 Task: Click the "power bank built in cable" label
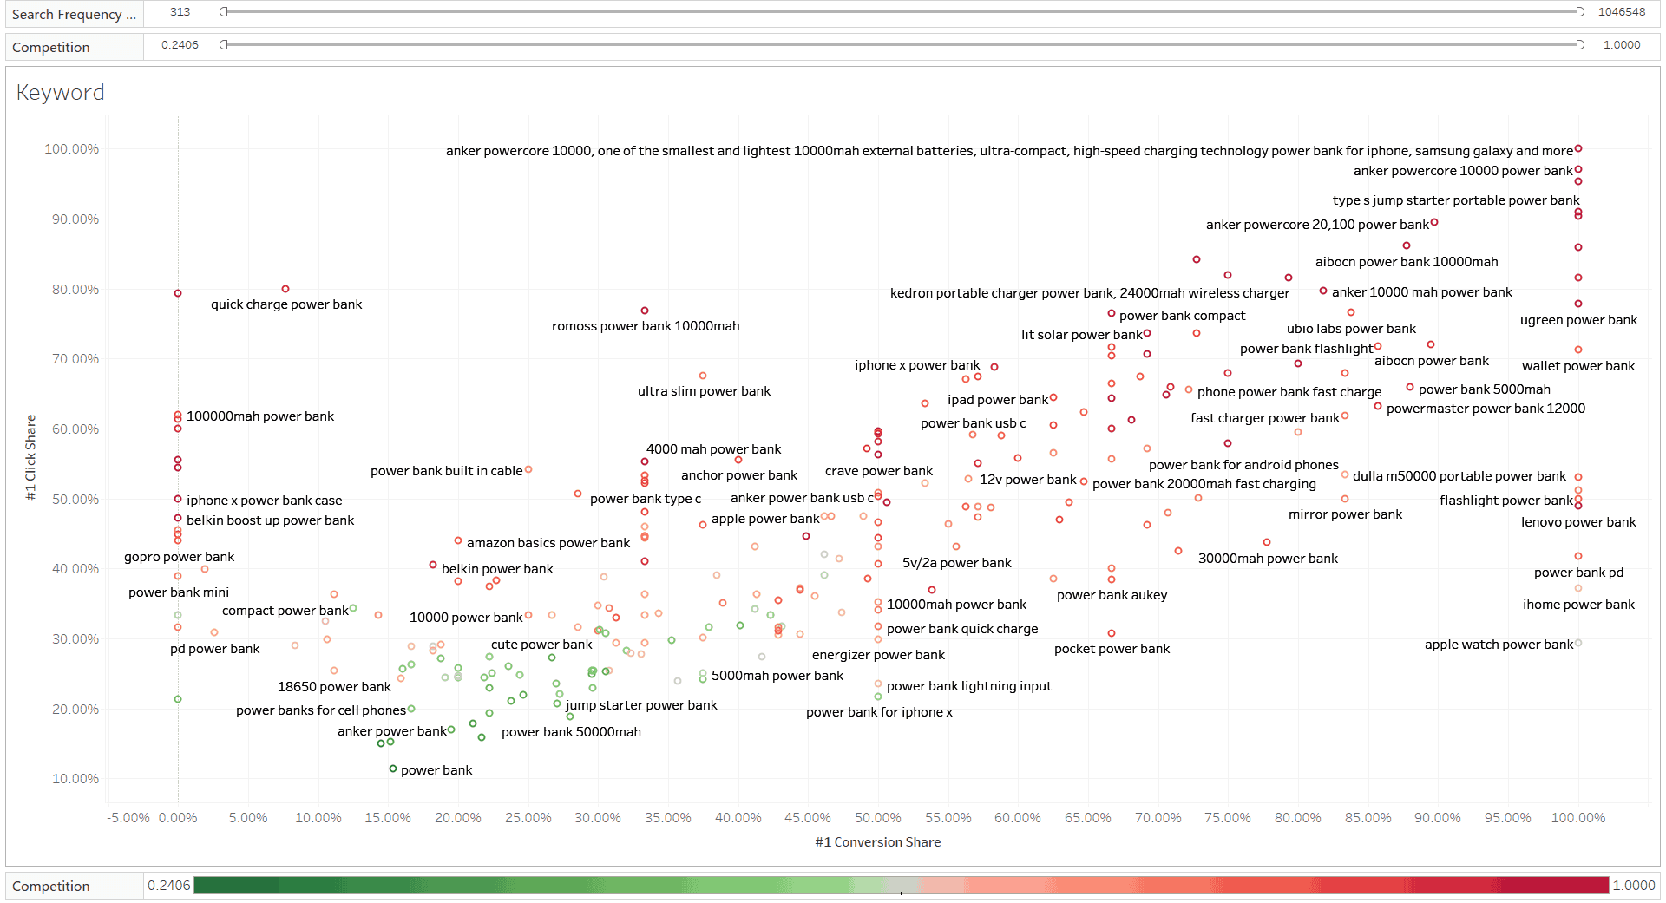(x=447, y=471)
